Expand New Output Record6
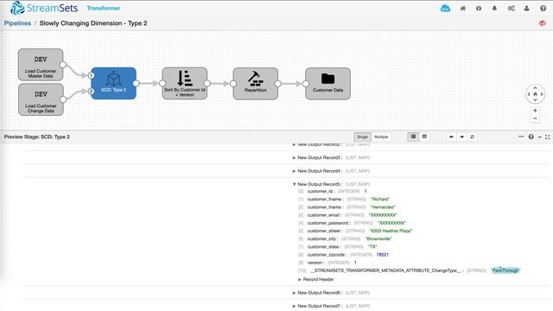The image size is (553, 311). pyautogui.click(x=294, y=293)
